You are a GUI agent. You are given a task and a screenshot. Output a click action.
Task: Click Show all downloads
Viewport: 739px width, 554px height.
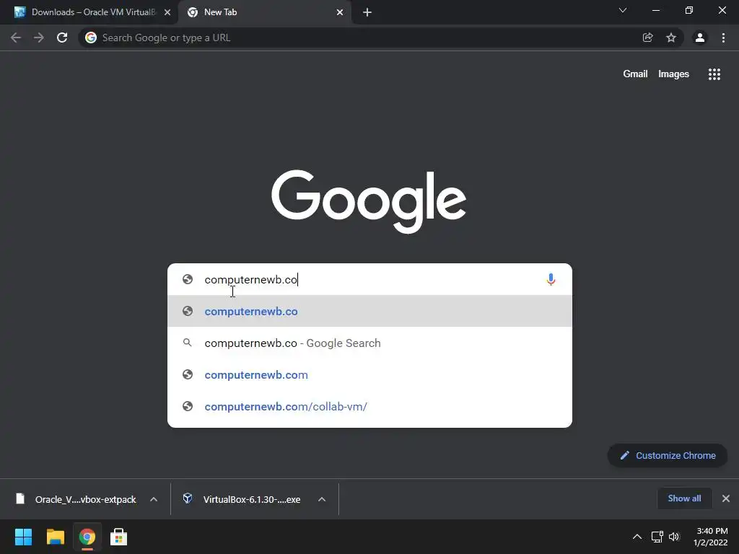point(684,498)
